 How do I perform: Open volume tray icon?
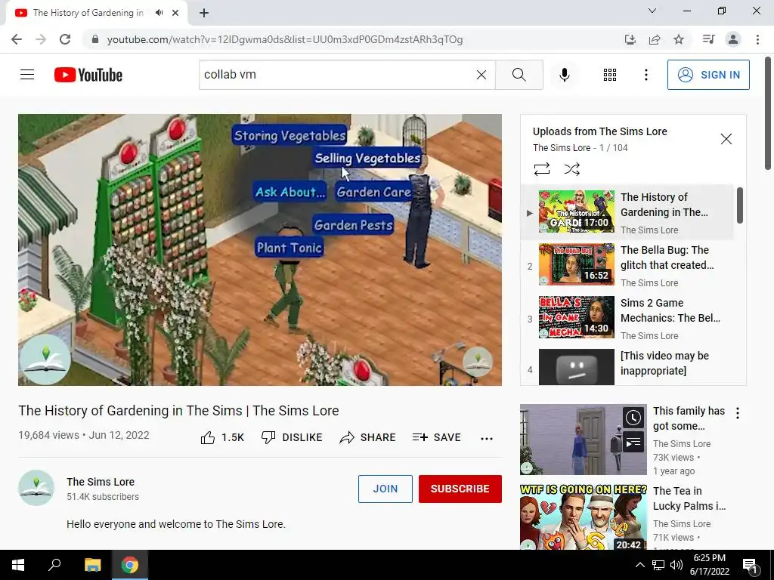click(x=676, y=565)
